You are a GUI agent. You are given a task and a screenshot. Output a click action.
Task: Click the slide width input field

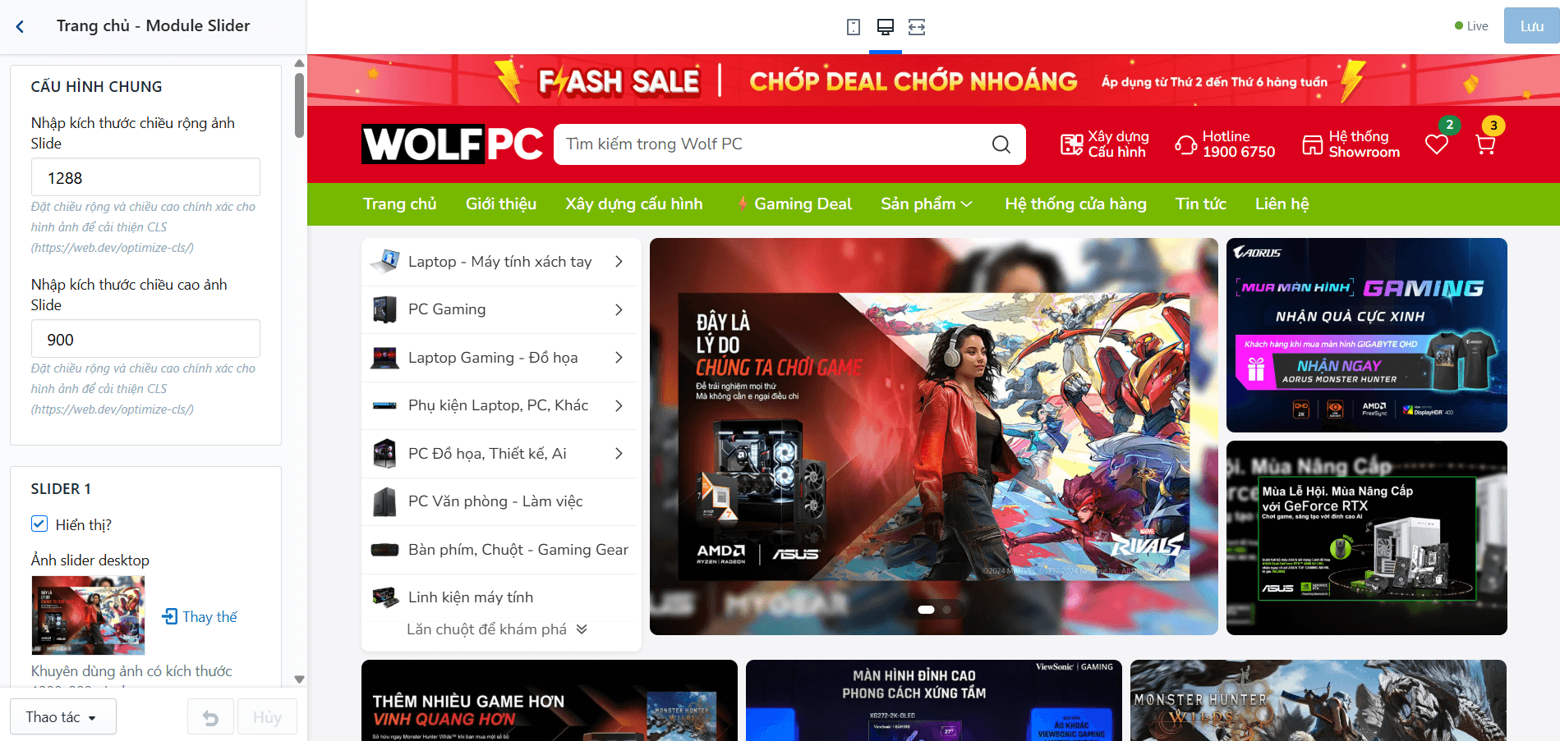point(145,177)
